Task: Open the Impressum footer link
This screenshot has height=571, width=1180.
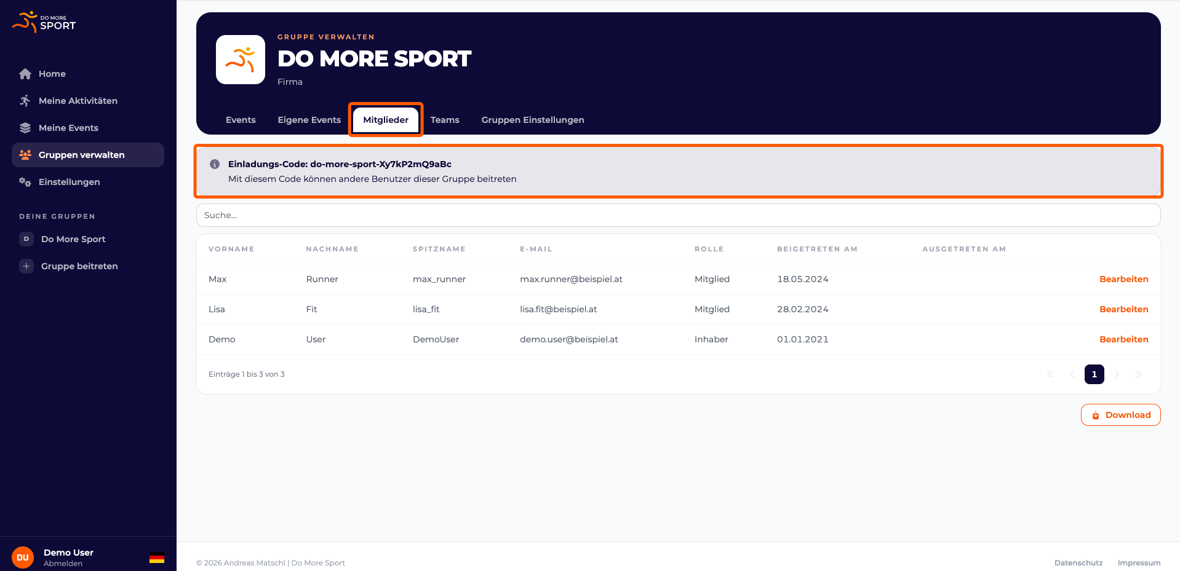Action: point(1139,563)
